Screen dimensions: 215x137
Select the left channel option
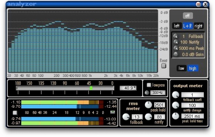[x=177, y=26]
